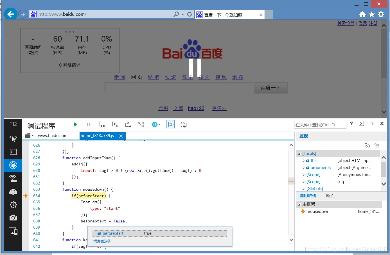Collapse the main frame (主框架) group
Image resolution: width=390 pixels, height=255 pixels.
tap(299, 204)
